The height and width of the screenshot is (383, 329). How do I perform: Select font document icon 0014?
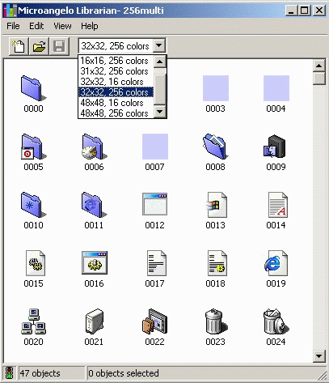[278, 205]
